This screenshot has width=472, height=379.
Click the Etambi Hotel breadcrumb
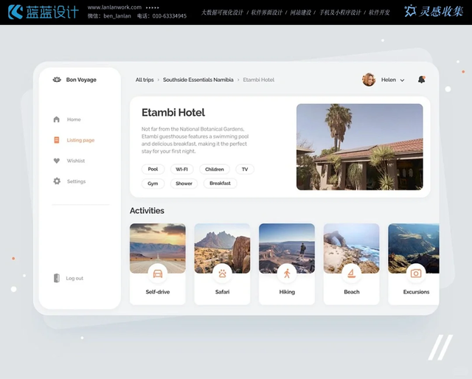coord(259,80)
